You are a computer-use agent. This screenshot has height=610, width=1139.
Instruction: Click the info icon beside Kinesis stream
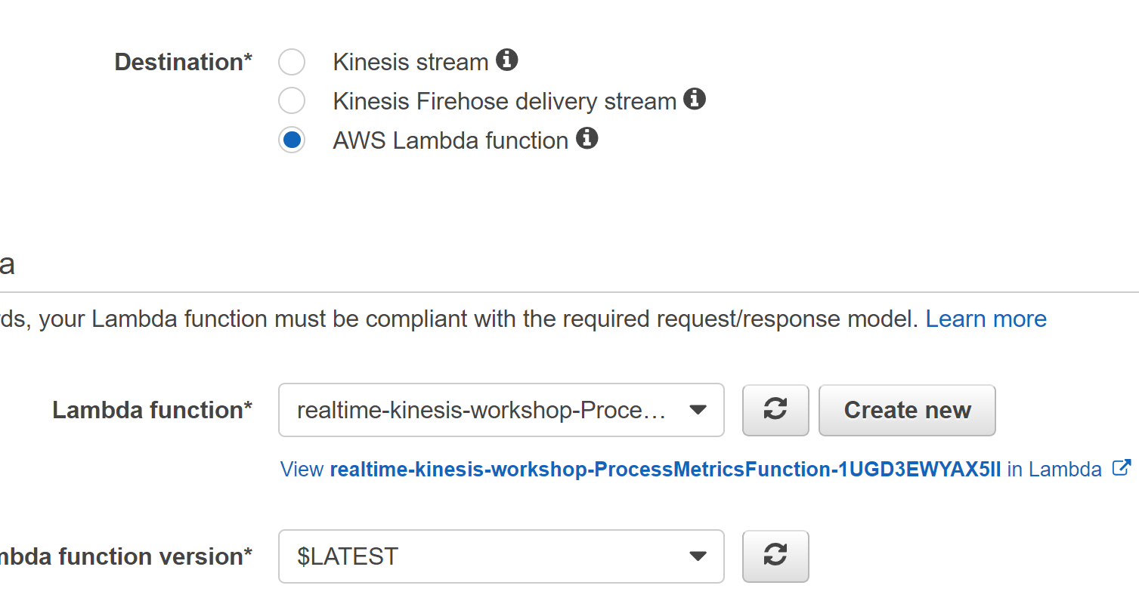click(x=506, y=60)
